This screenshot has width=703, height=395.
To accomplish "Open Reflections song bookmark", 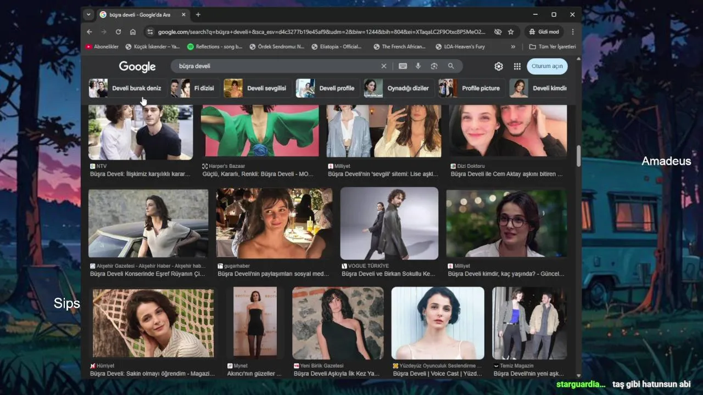I will point(215,47).
